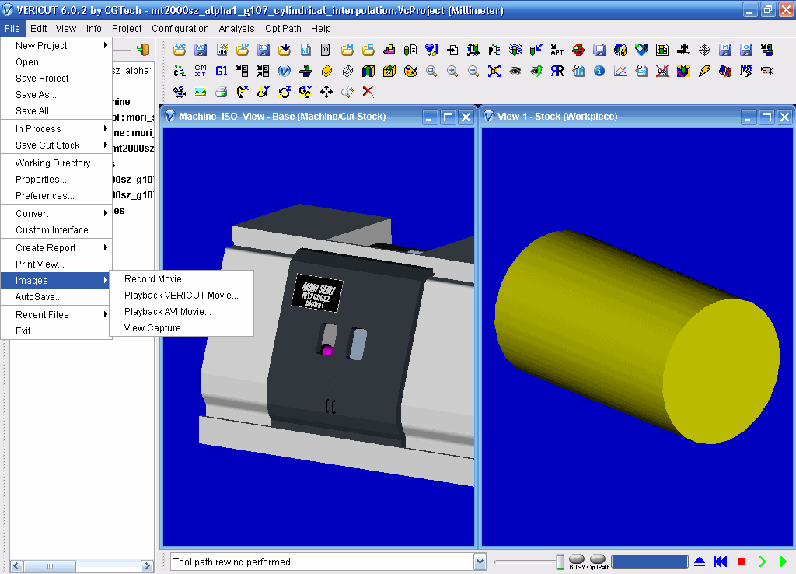The image size is (796, 574).
Task: Open Properties... from File menu
Action: [x=56, y=179]
